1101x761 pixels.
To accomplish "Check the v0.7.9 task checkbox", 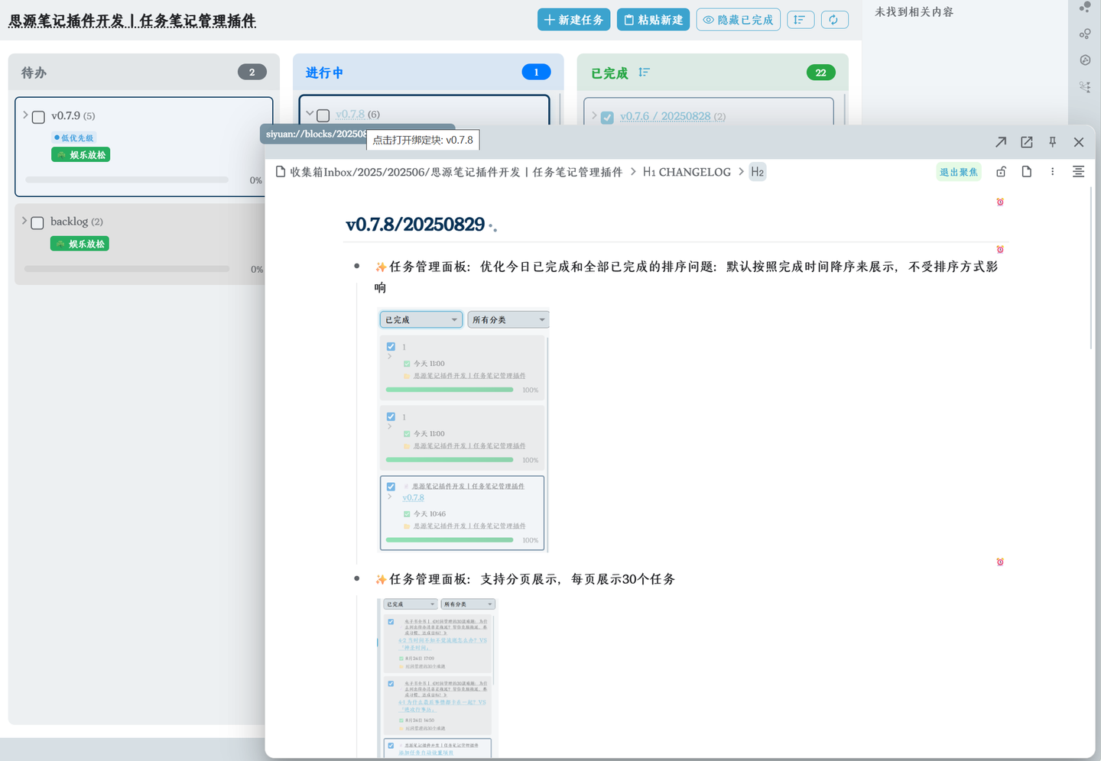I will [38, 117].
